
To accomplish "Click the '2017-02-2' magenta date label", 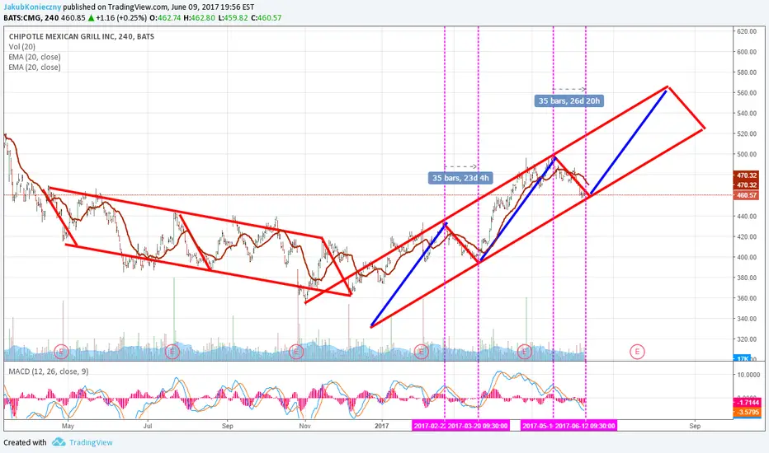I will [x=430, y=426].
